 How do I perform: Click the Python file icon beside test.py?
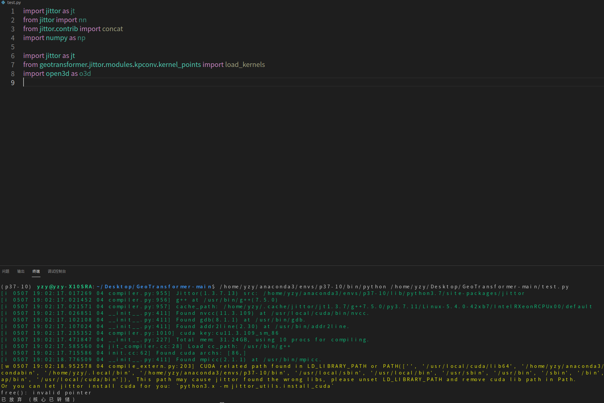point(3,2)
